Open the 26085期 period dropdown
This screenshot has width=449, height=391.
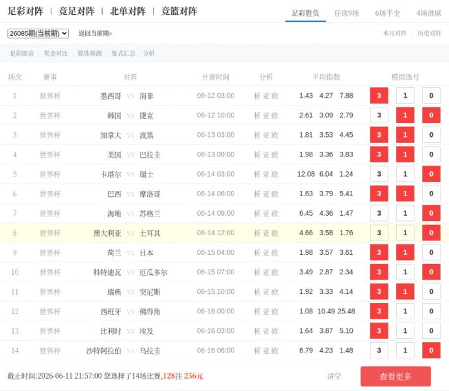[x=38, y=34]
